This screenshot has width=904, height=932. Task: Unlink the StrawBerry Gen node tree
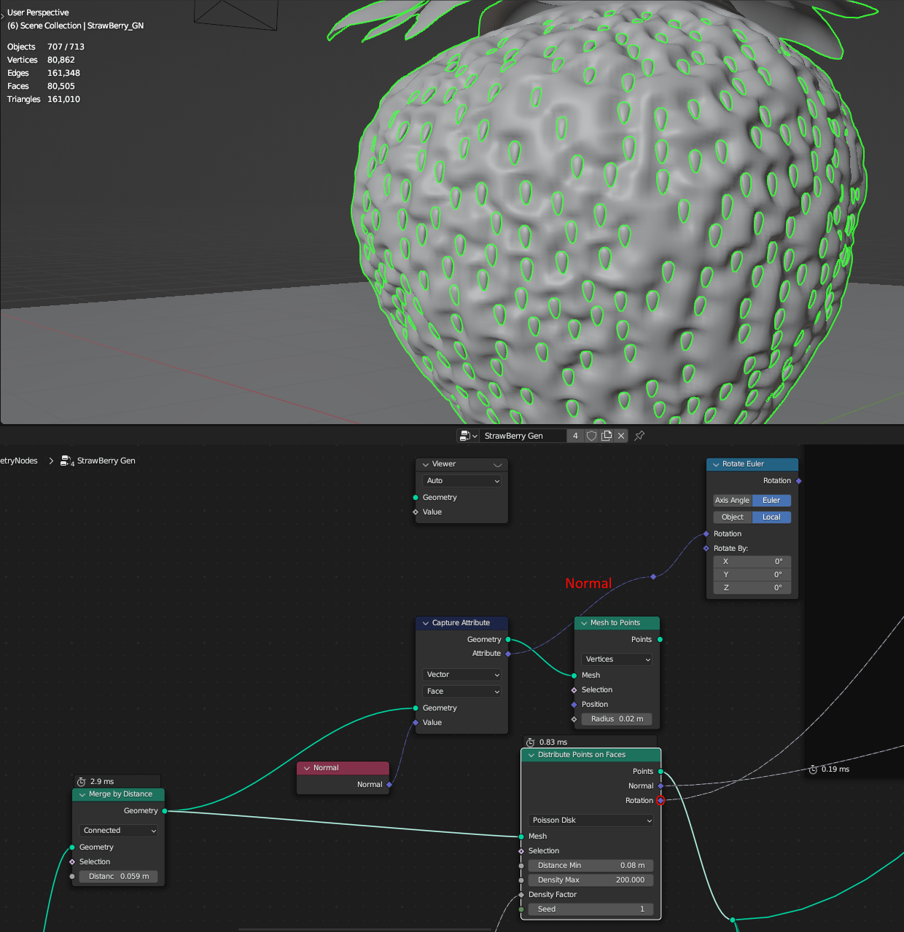click(621, 435)
